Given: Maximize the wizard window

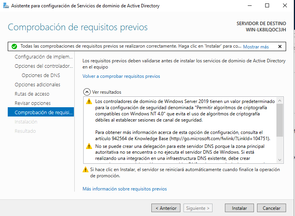Looking at the screenshot, I should tap(267, 6).
